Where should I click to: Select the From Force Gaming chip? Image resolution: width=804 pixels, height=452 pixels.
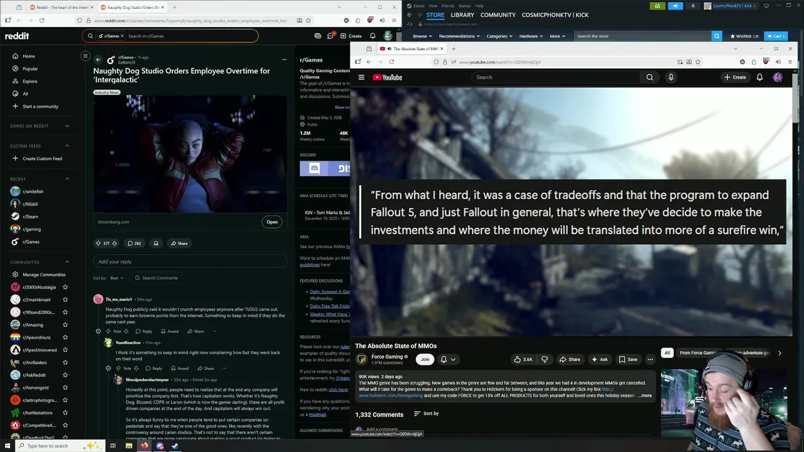698,353
